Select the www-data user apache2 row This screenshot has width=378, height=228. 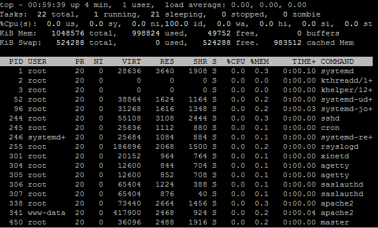point(186,213)
